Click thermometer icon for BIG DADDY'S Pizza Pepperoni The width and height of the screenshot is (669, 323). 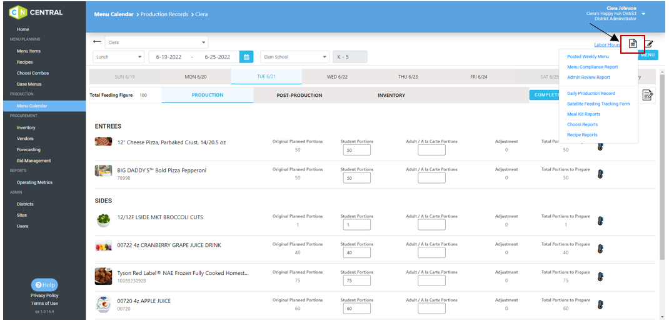(x=600, y=174)
